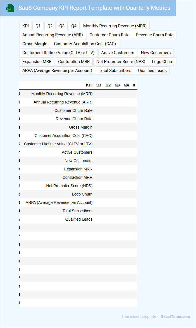Open the ExcelTimer.com link
Viewport: 196px width, 328px height.
point(175,317)
